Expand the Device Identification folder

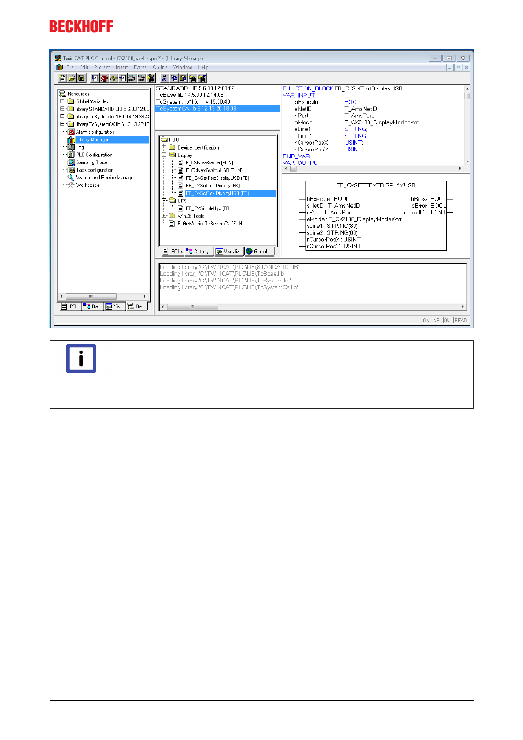(164, 147)
